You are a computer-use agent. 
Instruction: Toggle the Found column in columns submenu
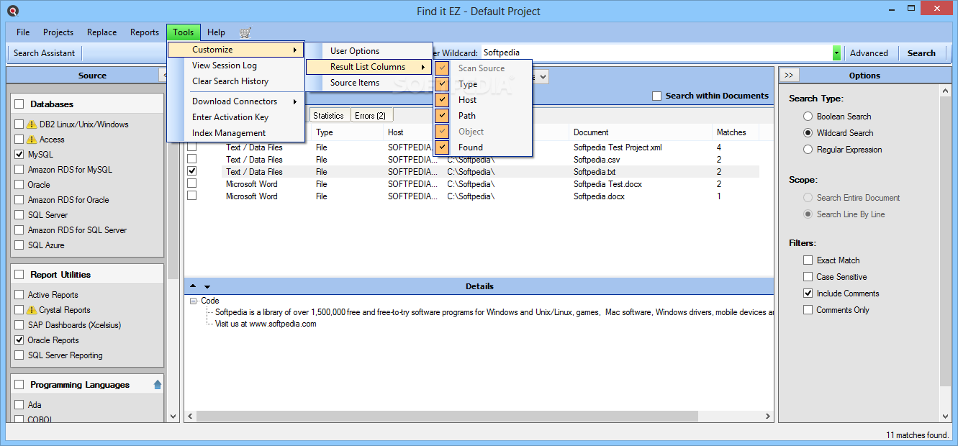pyautogui.click(x=483, y=147)
